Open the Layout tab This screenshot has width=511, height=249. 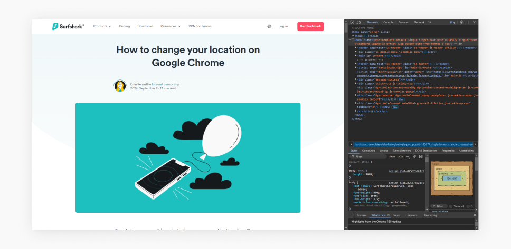tap(384, 151)
